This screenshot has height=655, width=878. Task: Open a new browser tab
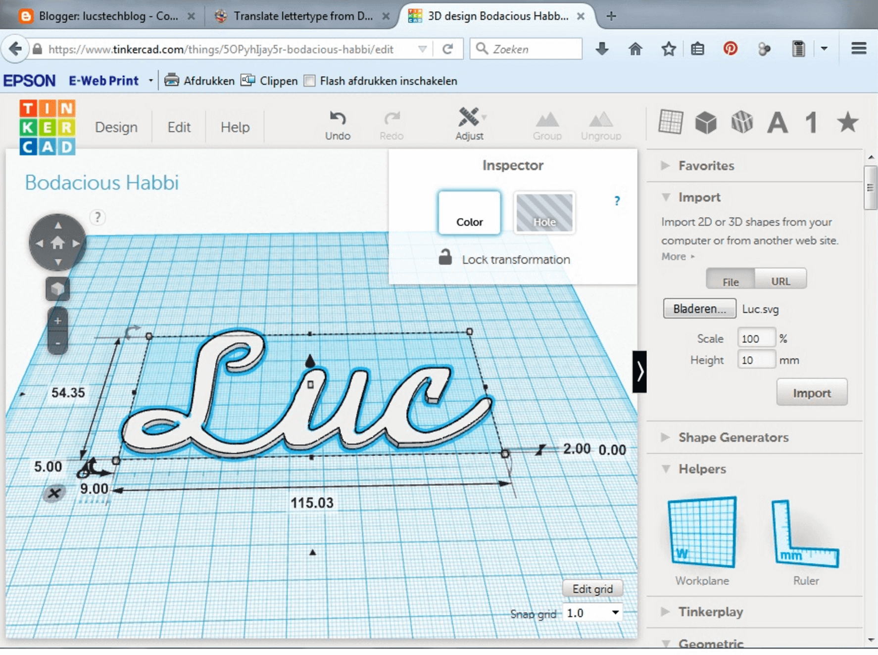point(611,16)
